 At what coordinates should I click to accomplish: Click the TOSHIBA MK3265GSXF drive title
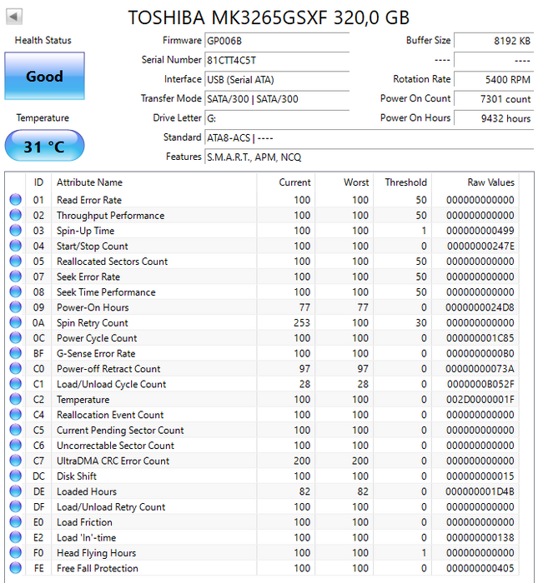pos(269,17)
